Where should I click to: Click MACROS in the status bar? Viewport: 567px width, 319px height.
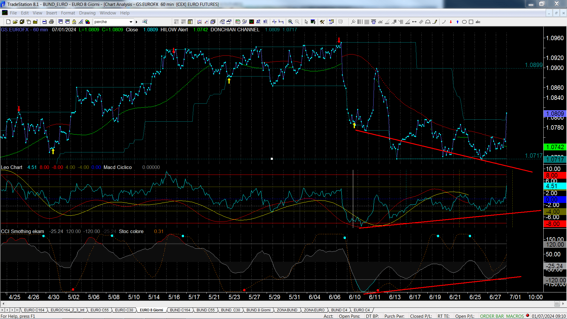point(515,316)
